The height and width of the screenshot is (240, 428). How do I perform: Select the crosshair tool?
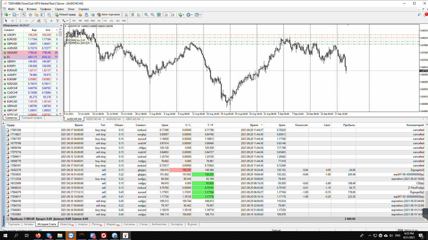tap(13, 21)
